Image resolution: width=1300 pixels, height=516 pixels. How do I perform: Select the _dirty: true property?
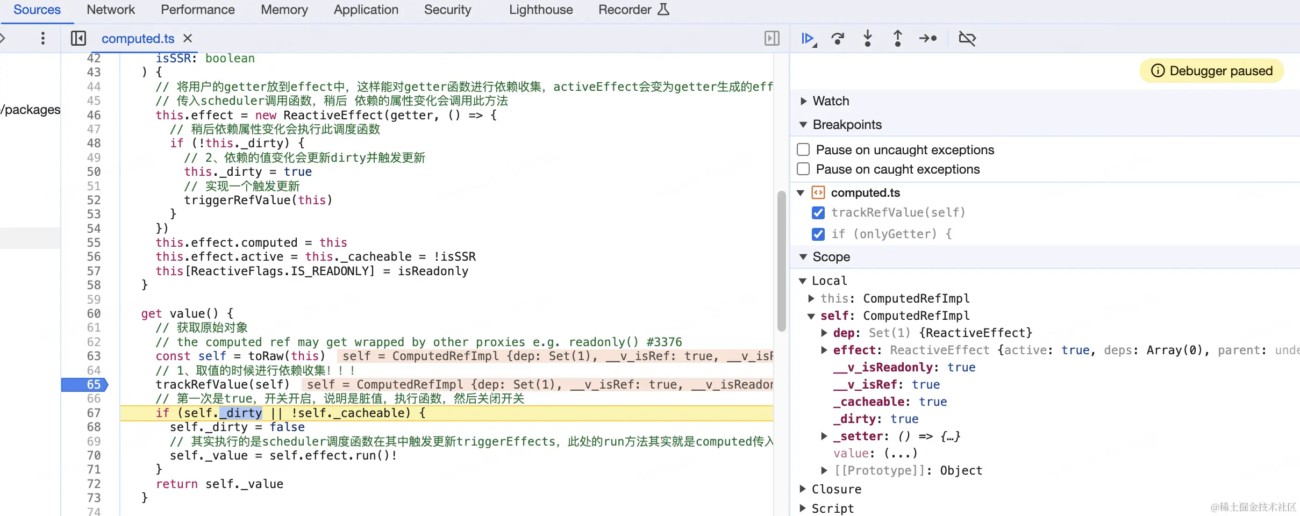(876, 419)
